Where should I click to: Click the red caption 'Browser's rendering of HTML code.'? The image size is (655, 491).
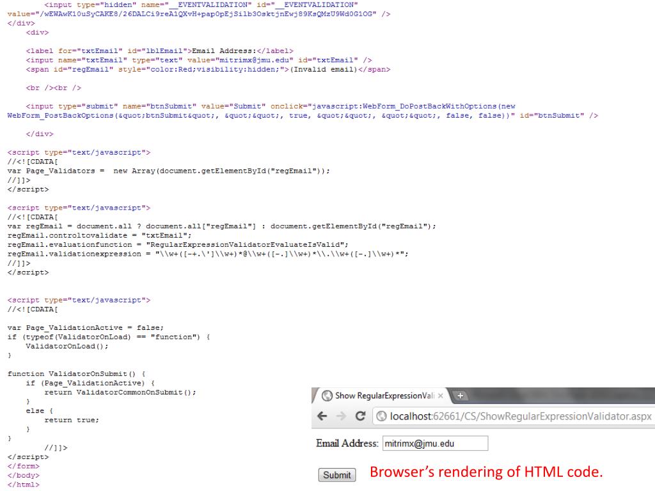[486, 472]
